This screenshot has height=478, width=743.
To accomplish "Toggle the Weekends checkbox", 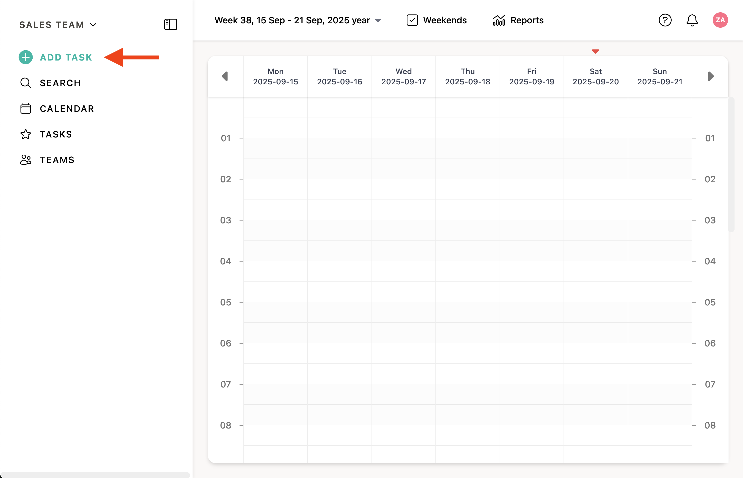I will coord(412,20).
